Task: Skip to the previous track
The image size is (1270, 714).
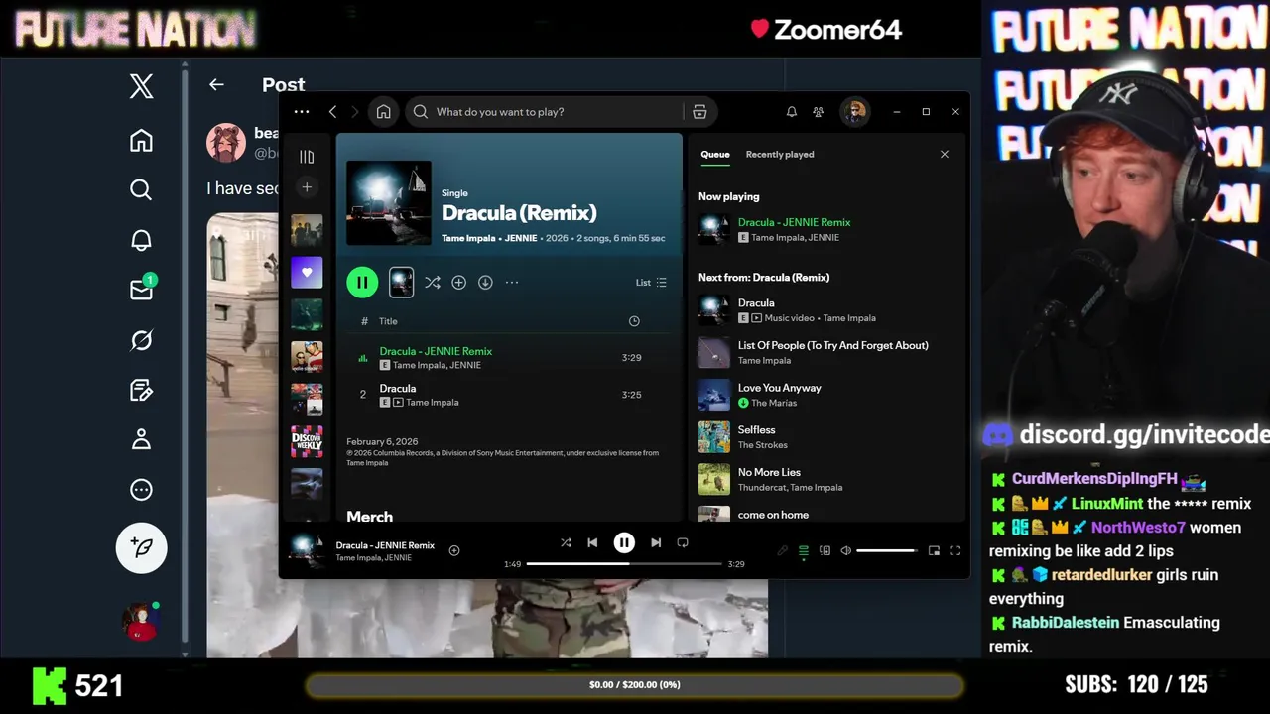Action: [x=592, y=542]
